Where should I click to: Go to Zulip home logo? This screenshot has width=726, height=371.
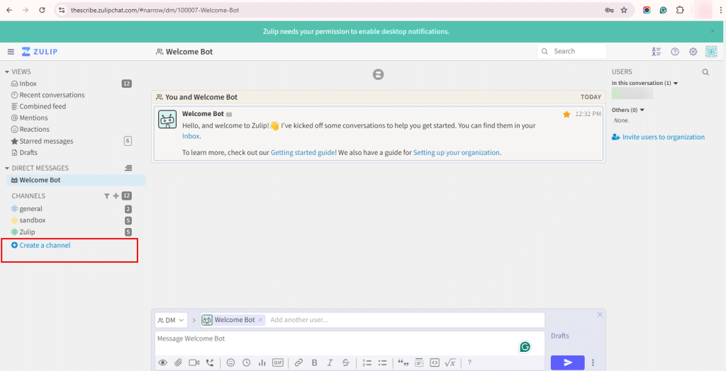coord(40,52)
